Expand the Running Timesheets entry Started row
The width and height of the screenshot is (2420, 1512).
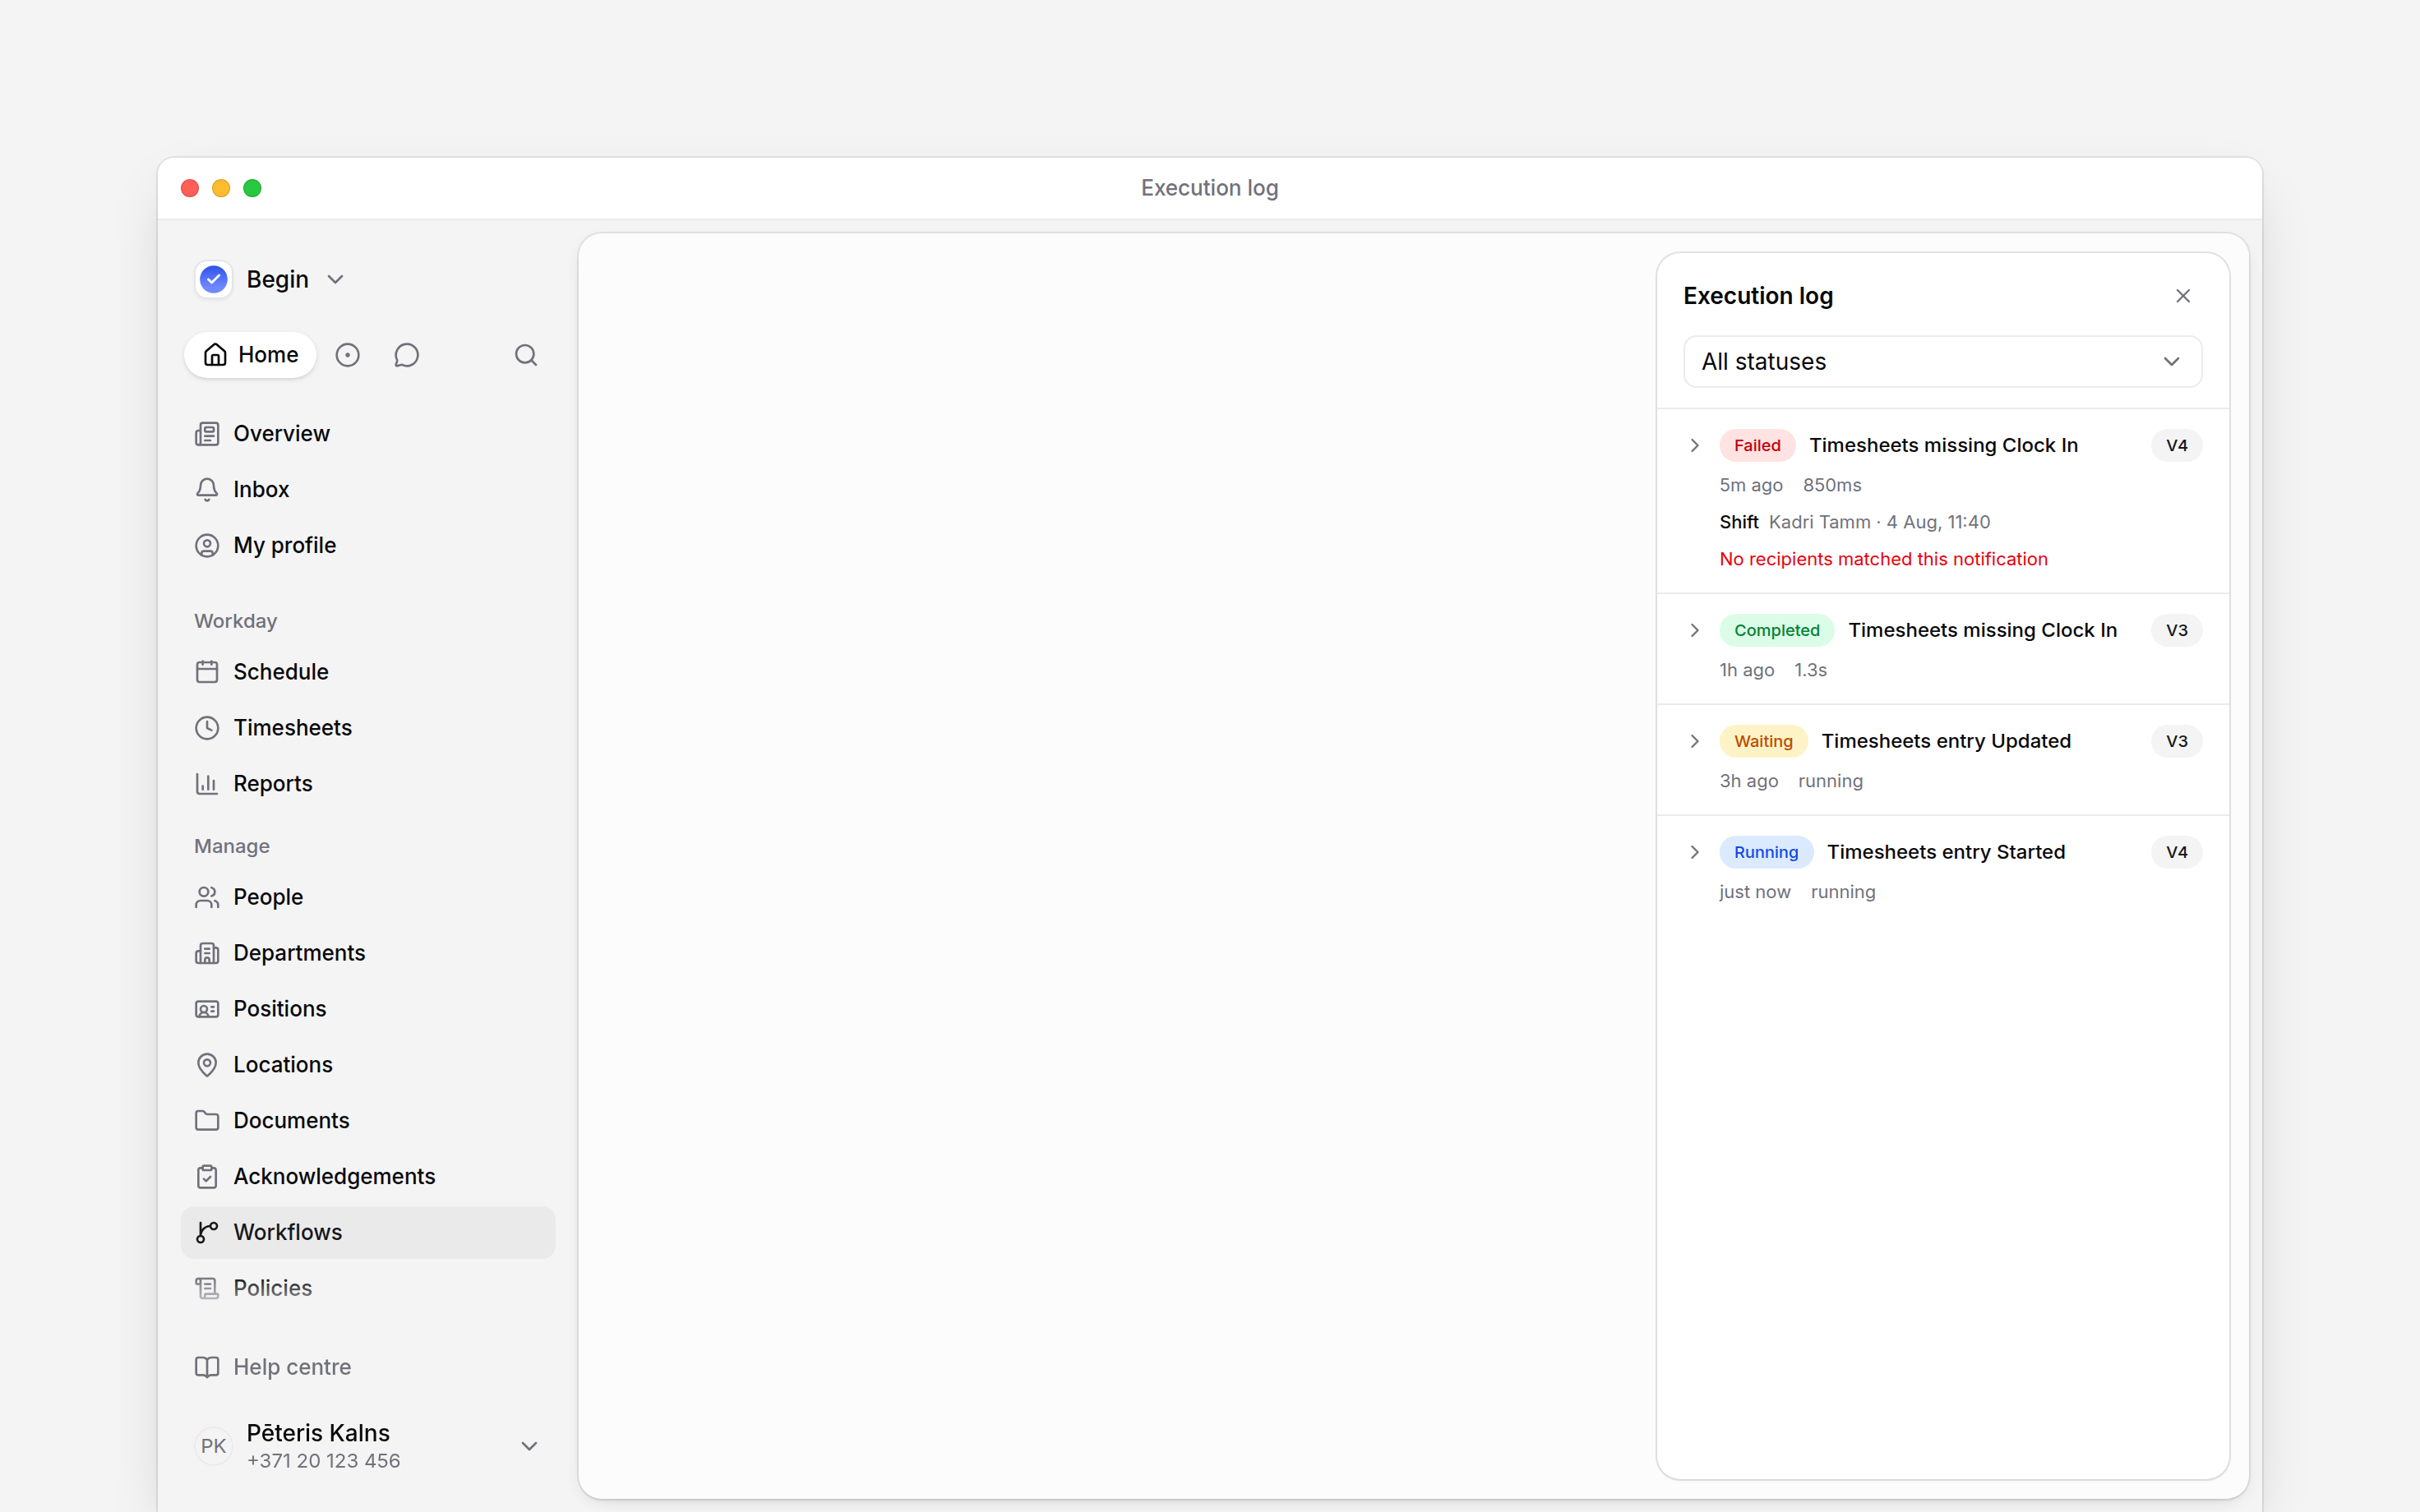1694,853
